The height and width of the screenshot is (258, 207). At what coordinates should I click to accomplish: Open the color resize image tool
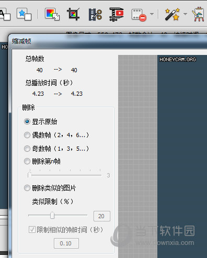pos(52,14)
